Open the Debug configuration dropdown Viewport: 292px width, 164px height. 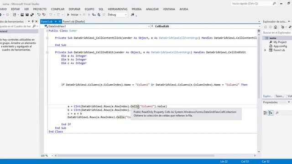126,15
